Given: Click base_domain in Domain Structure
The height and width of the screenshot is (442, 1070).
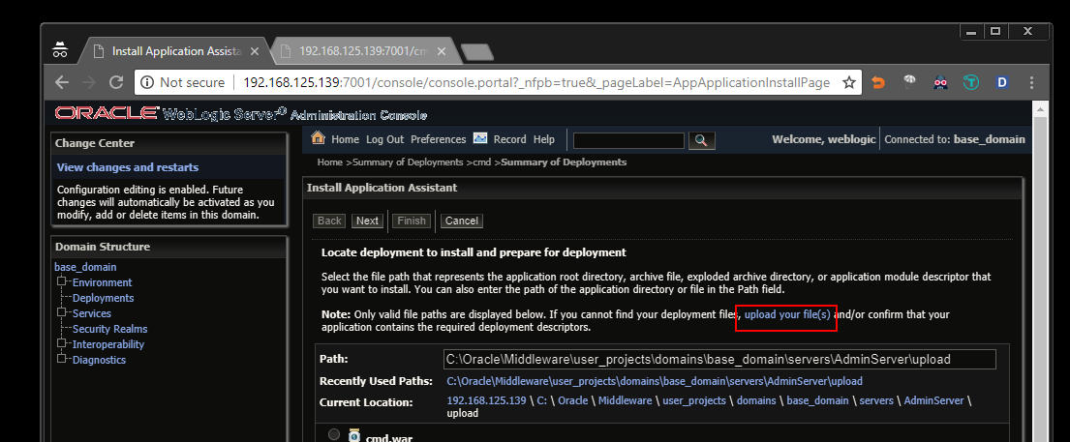Looking at the screenshot, I should point(85,267).
